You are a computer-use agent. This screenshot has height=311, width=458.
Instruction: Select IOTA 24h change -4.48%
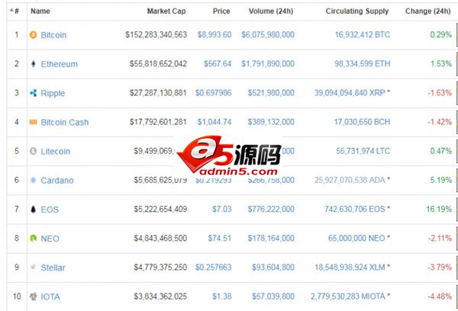click(440, 297)
